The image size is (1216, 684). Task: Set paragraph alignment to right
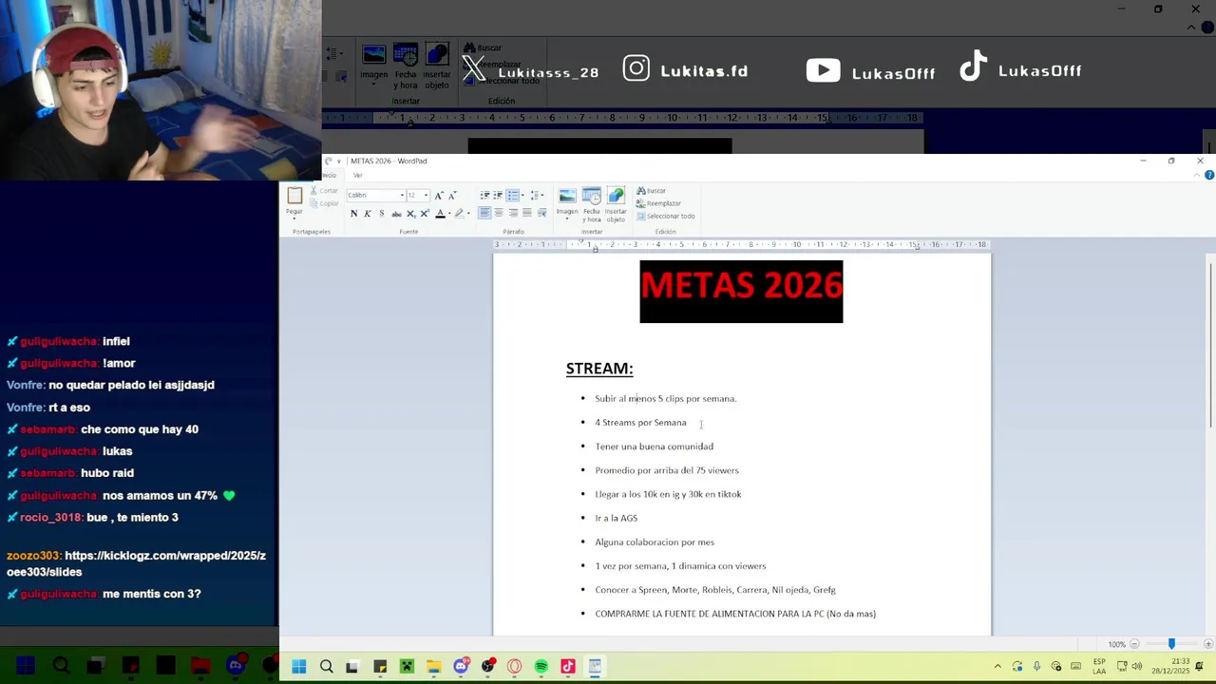[x=513, y=214]
